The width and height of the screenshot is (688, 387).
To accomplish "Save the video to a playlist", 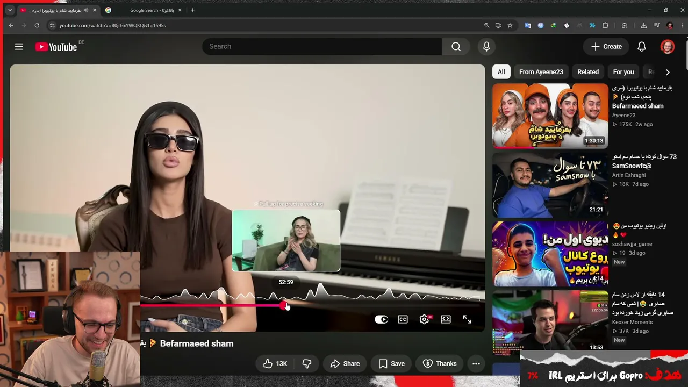I will (391, 364).
